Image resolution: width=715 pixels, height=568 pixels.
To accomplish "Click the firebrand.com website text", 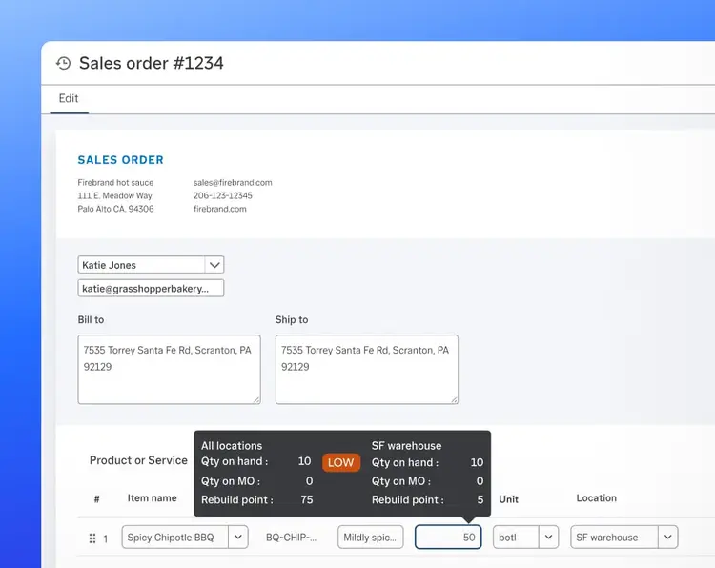I will pos(220,209).
